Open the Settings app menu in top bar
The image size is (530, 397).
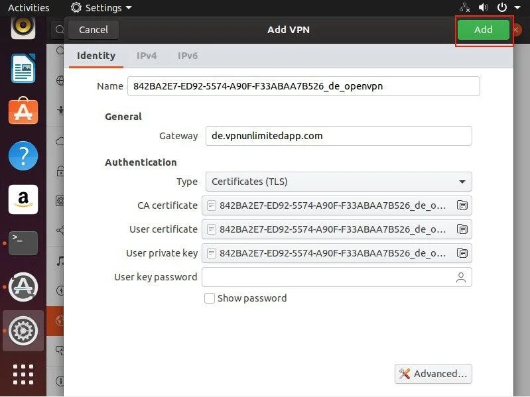point(101,8)
